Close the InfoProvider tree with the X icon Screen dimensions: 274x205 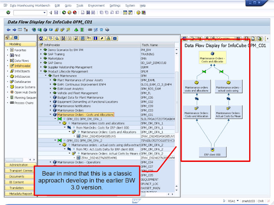click(x=115, y=38)
